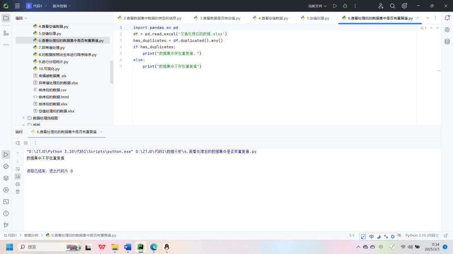This screenshot has width=453, height=254.
Task: Open Microsoft Edge from taskbar
Action: [154, 247]
